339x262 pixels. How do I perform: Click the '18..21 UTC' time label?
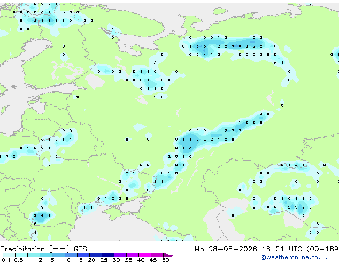pos(282,249)
